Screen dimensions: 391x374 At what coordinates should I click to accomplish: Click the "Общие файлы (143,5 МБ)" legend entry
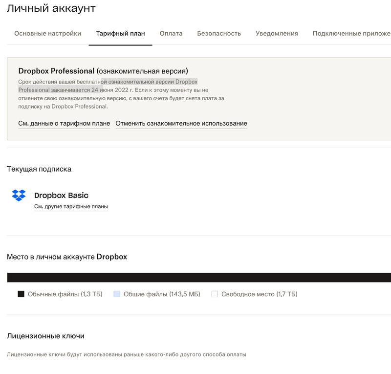click(x=161, y=294)
